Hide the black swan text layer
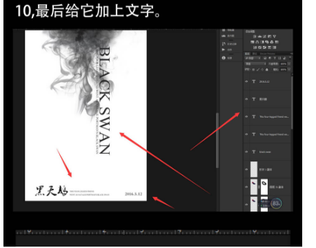Viewport: 316px width, 248px height. coord(246,152)
